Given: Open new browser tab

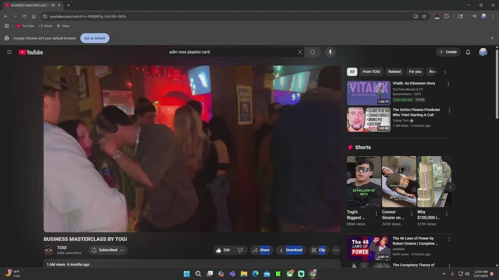Looking at the screenshot, I should 69,5.
